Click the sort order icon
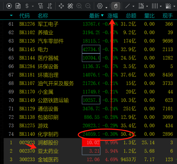Viewport: 177px width, 164px height. pos(49,6)
